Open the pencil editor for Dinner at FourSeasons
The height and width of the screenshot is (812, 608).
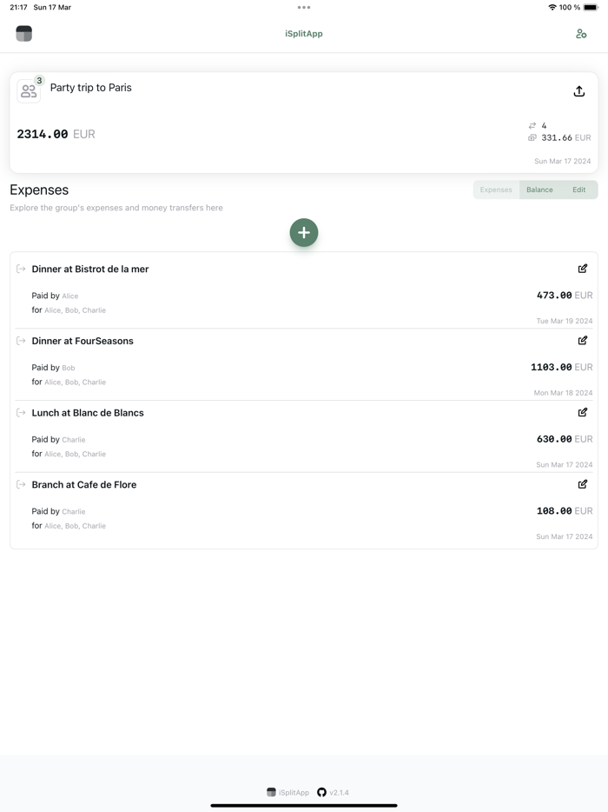[x=583, y=341]
